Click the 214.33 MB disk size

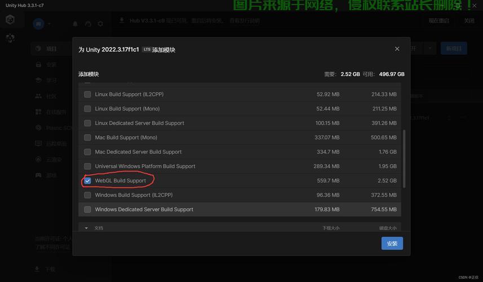[384, 94]
